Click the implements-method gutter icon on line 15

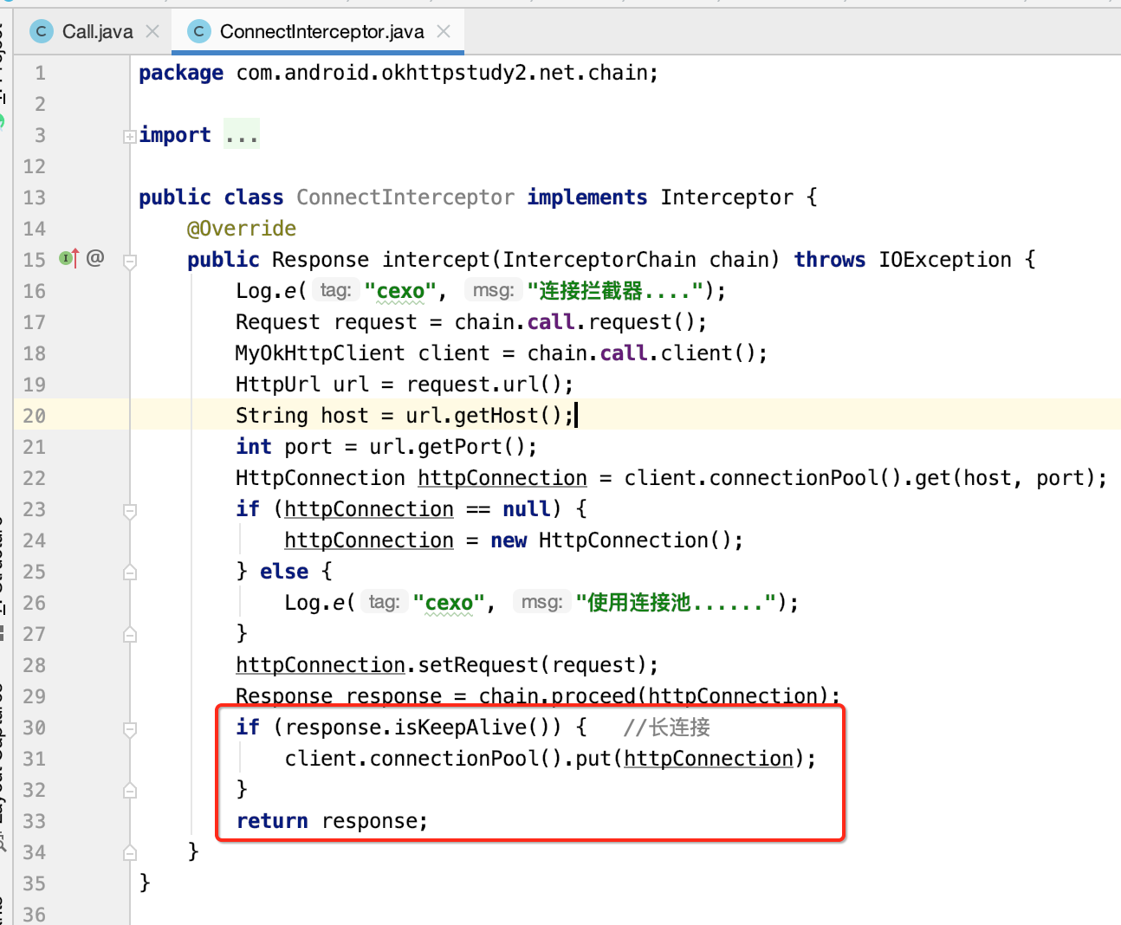68,258
